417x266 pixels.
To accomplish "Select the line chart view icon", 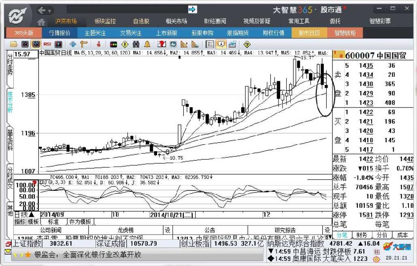I will [25, 44].
